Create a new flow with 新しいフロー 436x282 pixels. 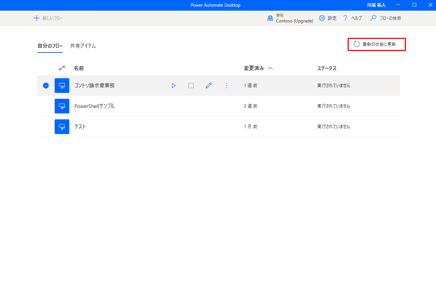tap(48, 18)
